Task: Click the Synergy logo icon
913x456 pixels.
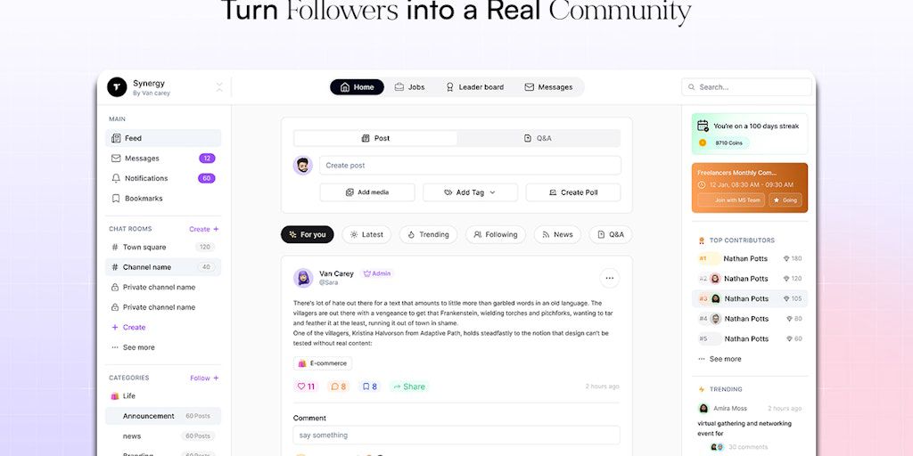Action: [x=117, y=87]
